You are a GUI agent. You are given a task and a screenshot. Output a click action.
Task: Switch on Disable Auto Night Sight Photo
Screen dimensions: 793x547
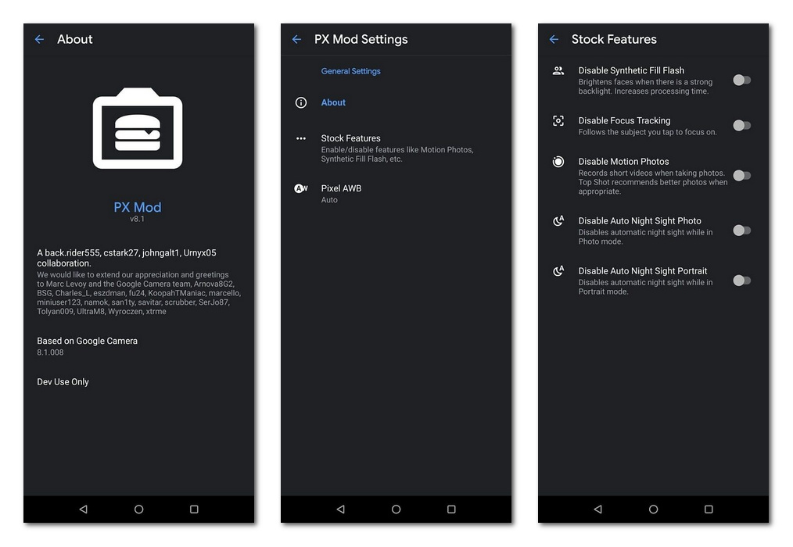pos(741,231)
